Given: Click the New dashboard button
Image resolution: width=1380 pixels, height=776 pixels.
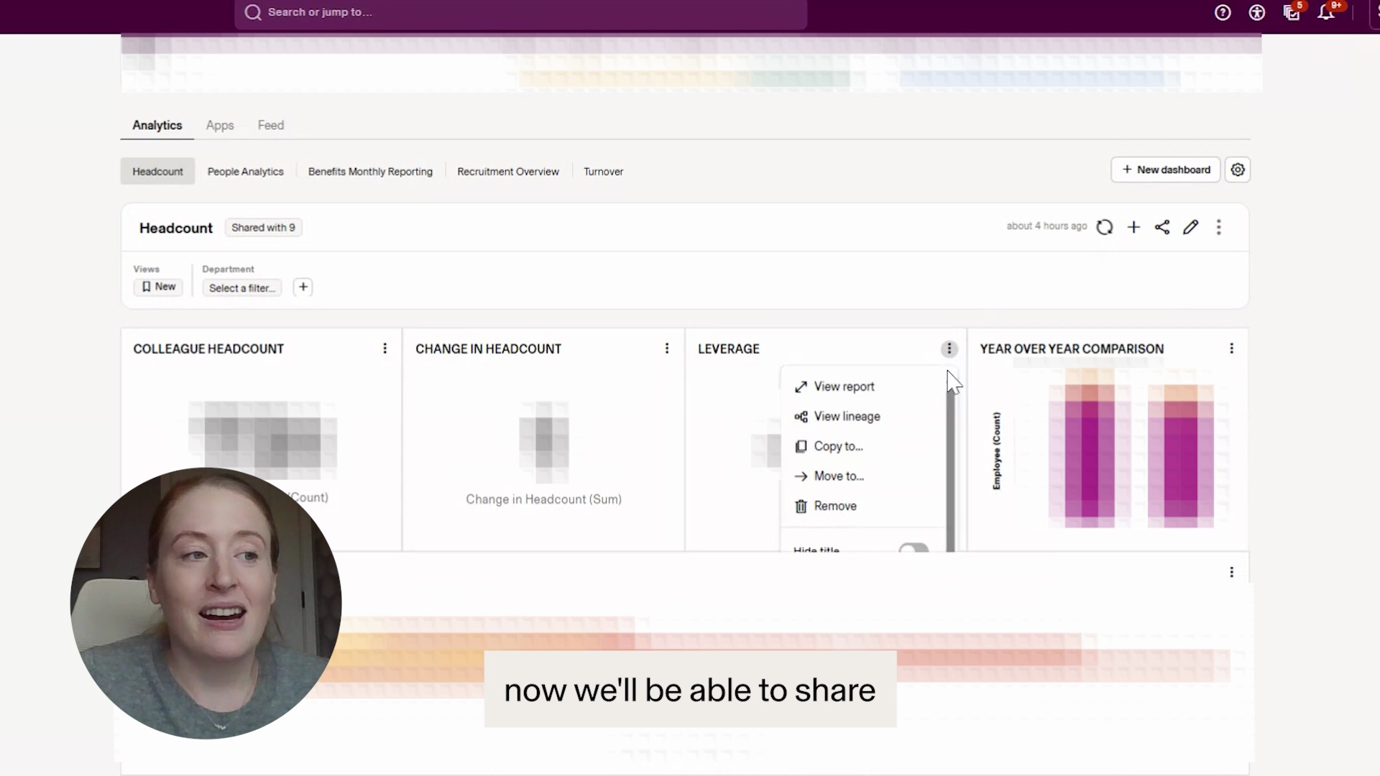Looking at the screenshot, I should [x=1165, y=170].
